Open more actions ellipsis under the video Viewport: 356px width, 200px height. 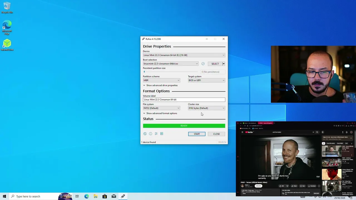[319, 186]
